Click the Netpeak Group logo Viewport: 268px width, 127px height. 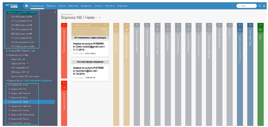(x=12, y=6)
